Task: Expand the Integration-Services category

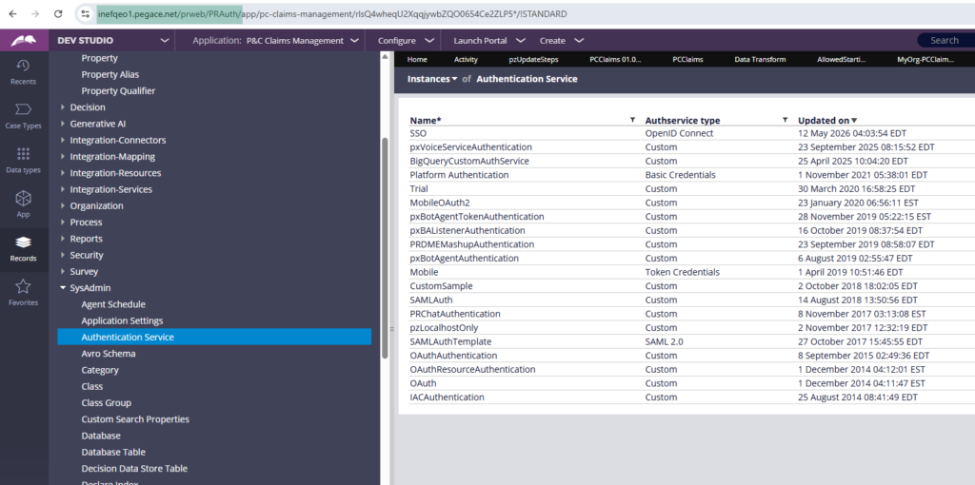Action: pos(63,189)
